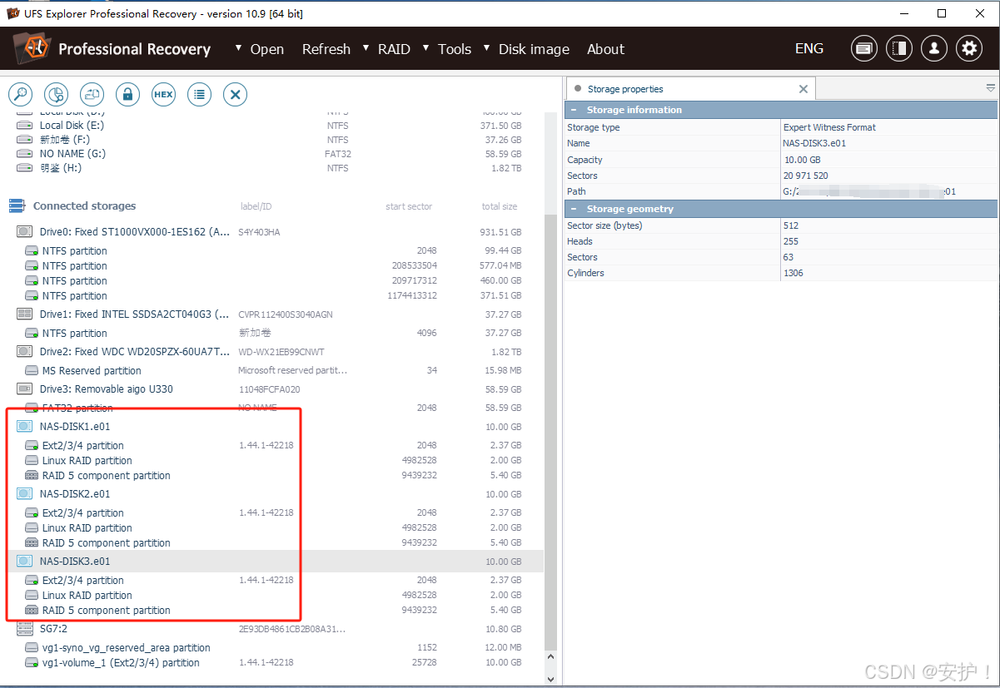This screenshot has width=1000, height=688.
Task: Click Refresh in the menu bar
Action: point(326,49)
